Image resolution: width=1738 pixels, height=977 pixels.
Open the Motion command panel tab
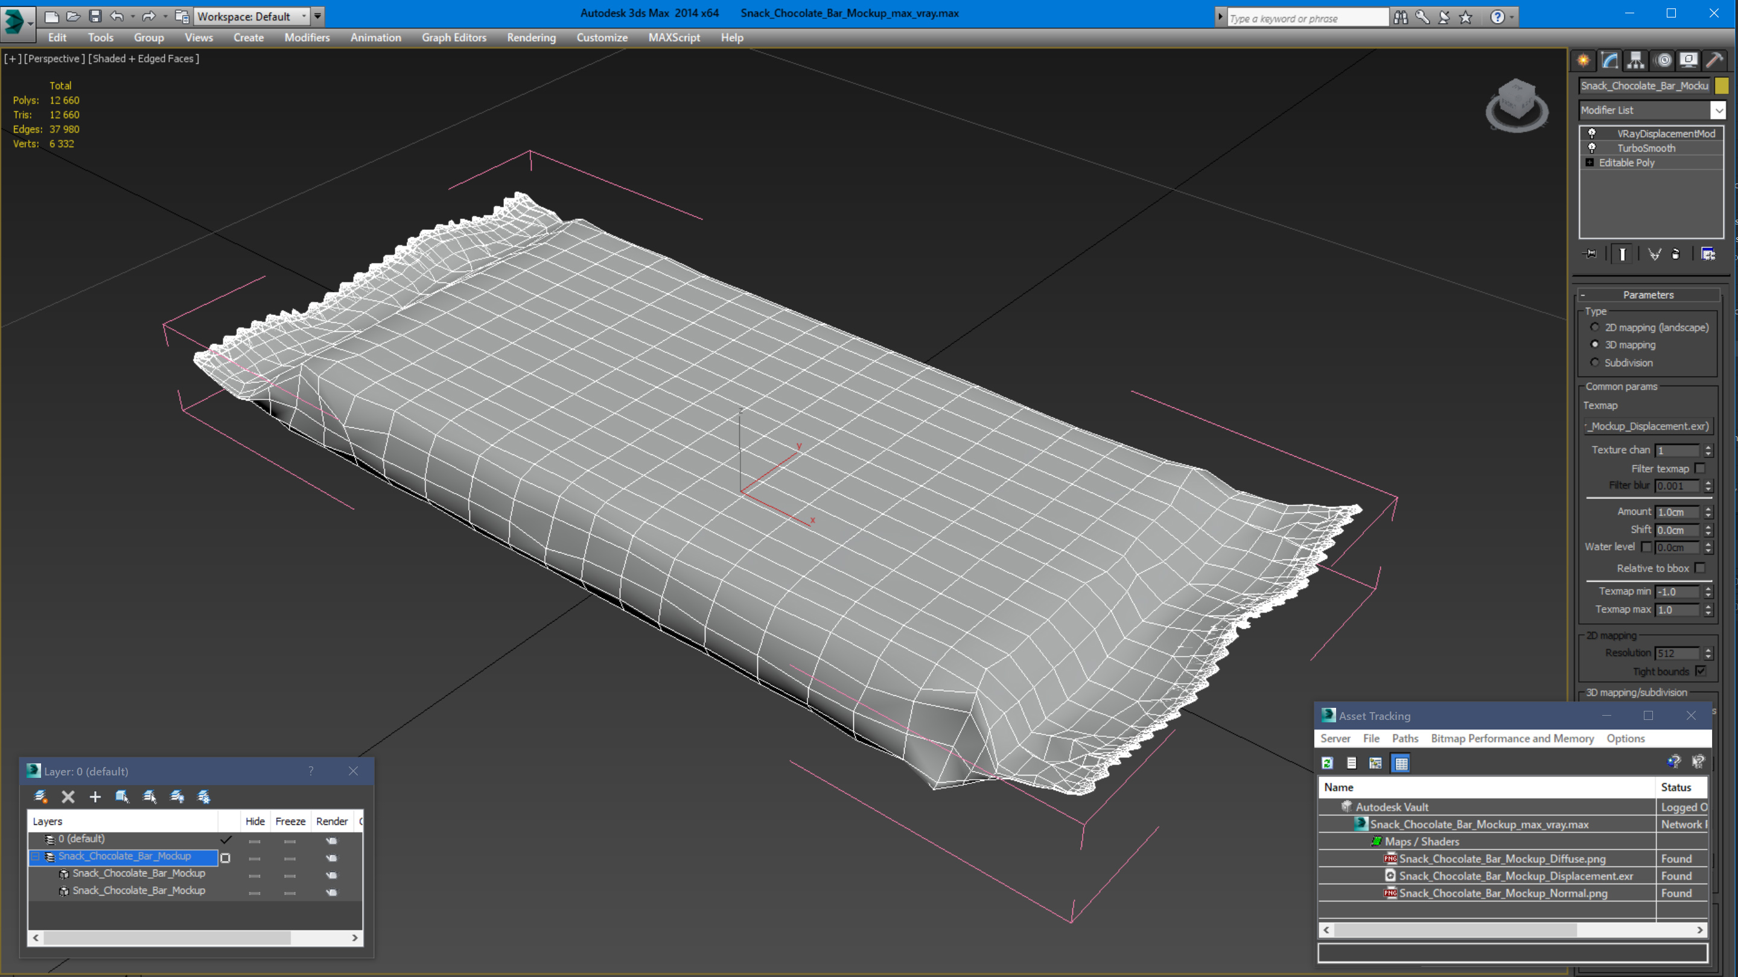click(x=1664, y=61)
